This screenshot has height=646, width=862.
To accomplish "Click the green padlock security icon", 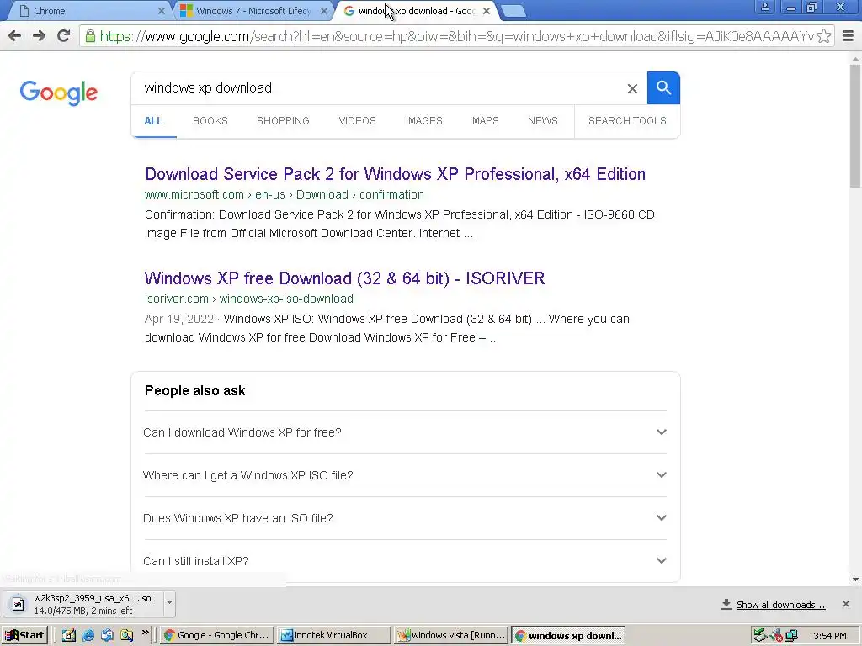I will [90, 36].
